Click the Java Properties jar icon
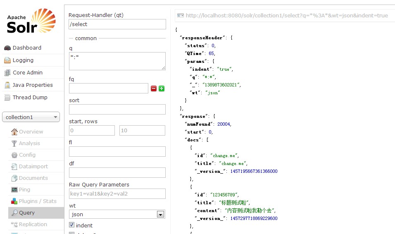 [x=7, y=85]
